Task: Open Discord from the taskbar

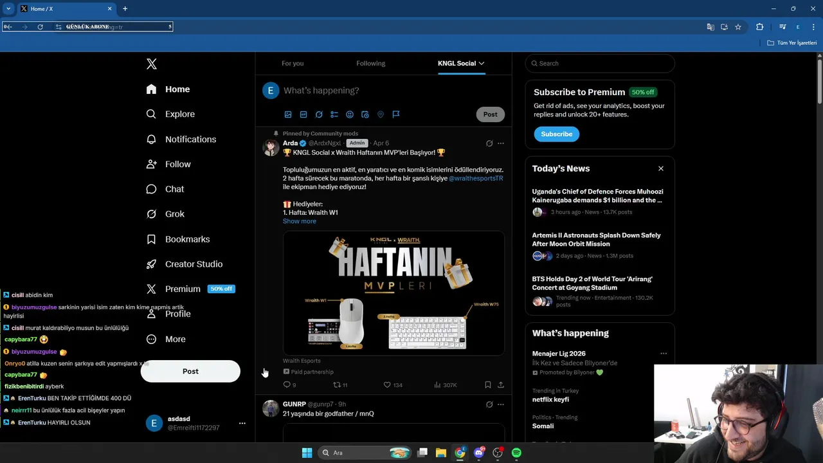Action: [x=478, y=453]
